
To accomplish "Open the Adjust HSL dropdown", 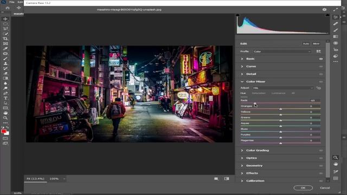I will pos(283,88).
